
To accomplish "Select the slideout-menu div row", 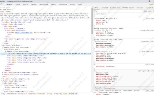I will pos(45,18).
